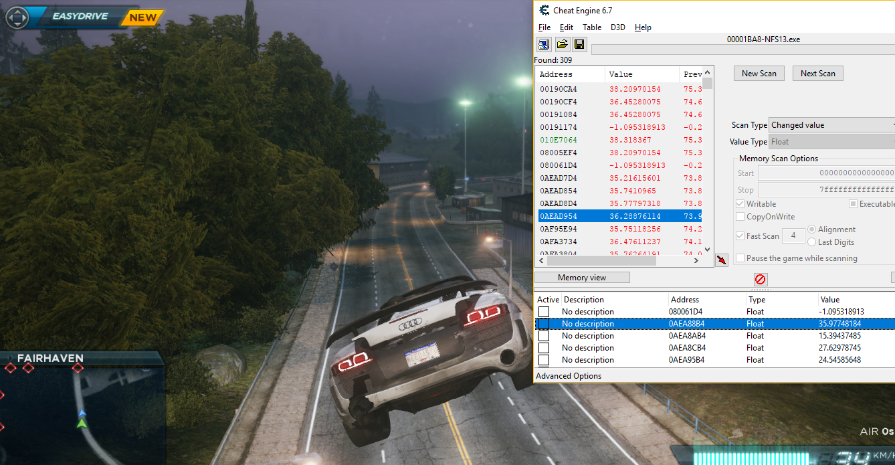
Task: Select result row 0AEAD7D4
Action: 619,178
